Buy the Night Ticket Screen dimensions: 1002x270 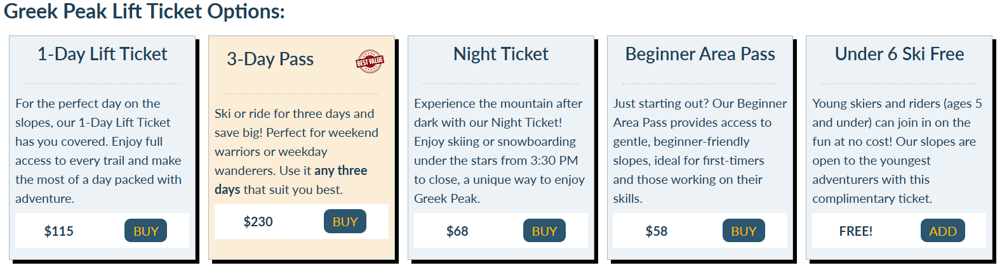click(544, 231)
